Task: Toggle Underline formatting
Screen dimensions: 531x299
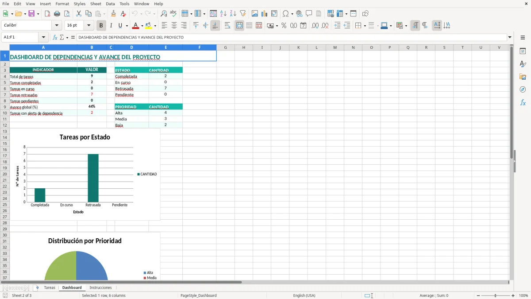Action: 120,26
